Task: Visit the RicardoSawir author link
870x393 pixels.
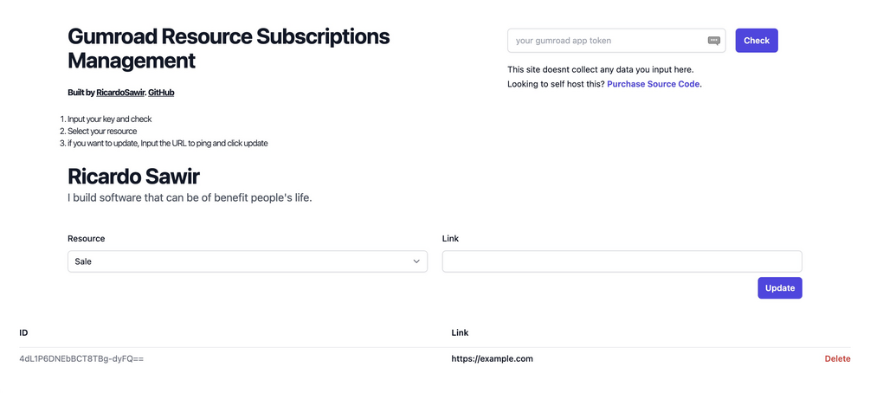Action: pyautogui.click(x=120, y=92)
